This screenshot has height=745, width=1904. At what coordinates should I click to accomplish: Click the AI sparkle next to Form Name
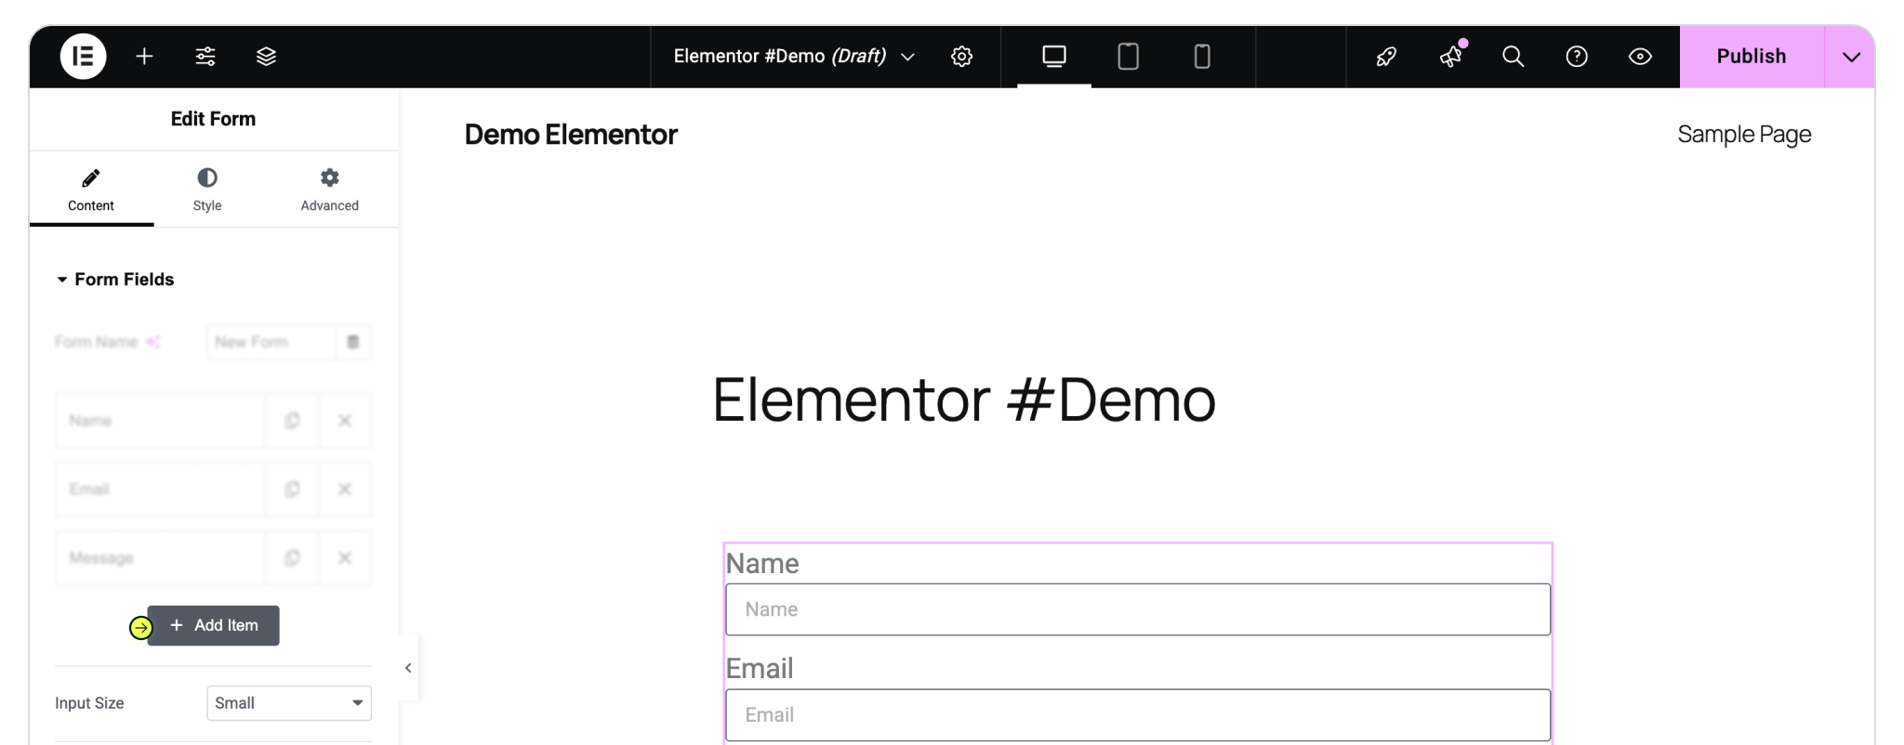(x=153, y=342)
